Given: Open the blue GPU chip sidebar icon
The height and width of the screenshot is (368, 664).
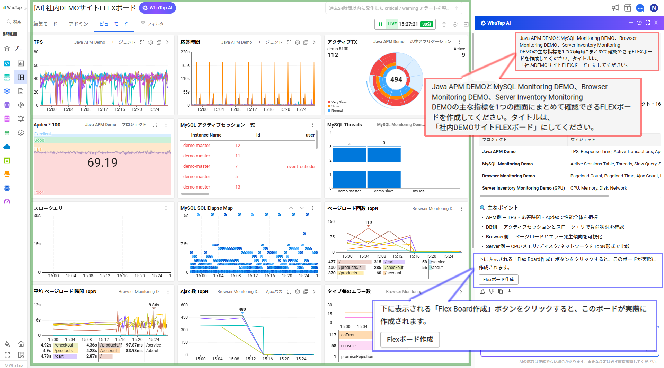Looking at the screenshot, I should point(7,188).
